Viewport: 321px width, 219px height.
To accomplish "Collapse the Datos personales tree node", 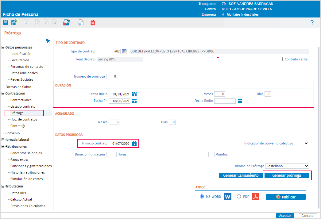I will point(3,47).
